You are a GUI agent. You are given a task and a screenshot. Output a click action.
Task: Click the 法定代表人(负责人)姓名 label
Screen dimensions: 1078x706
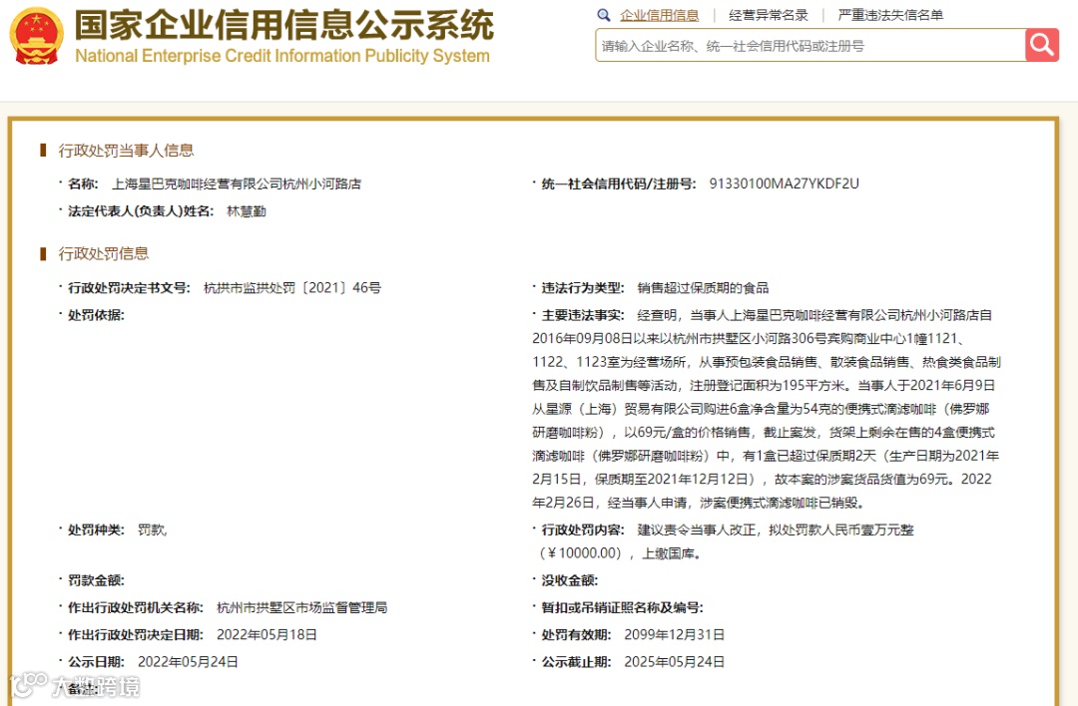[x=141, y=211]
